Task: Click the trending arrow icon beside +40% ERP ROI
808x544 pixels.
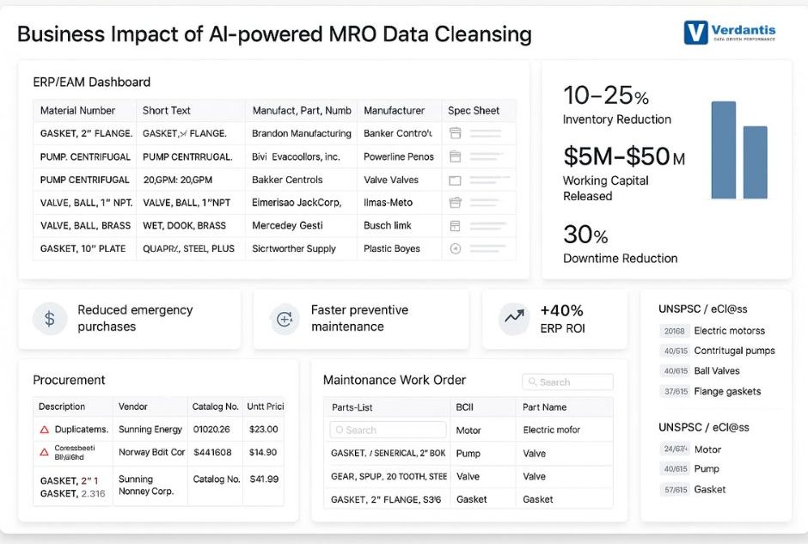Action: pyautogui.click(x=513, y=318)
